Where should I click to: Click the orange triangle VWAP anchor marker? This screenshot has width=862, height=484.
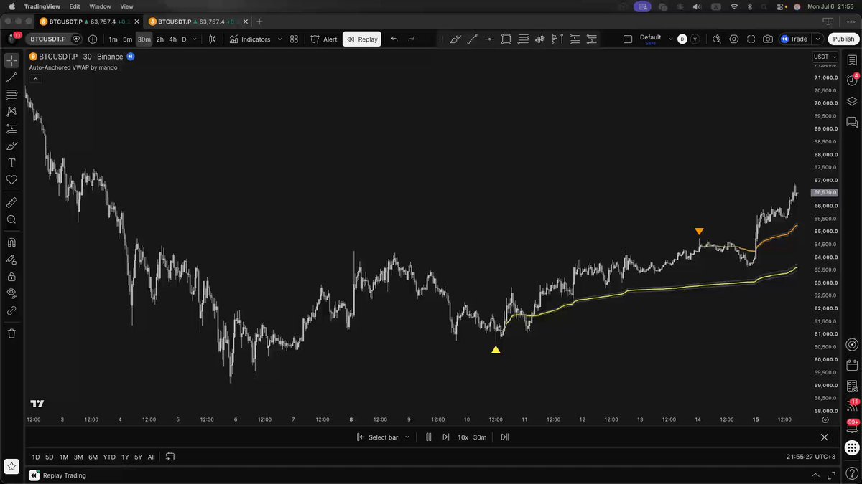point(699,231)
